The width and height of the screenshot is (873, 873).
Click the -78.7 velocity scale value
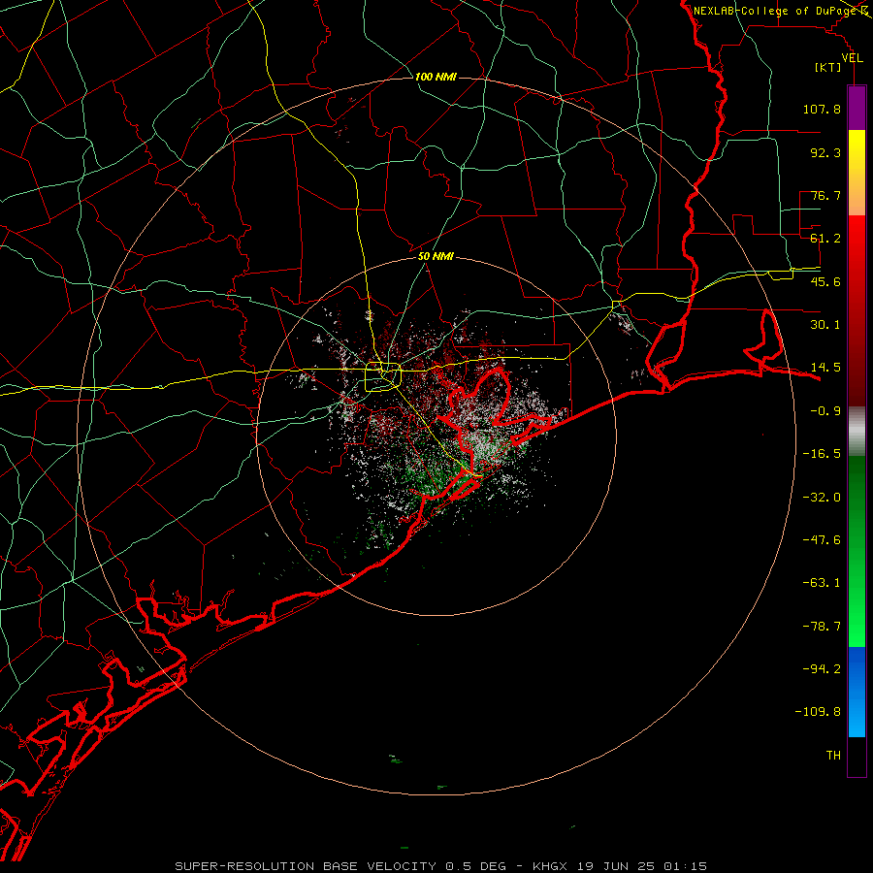click(x=822, y=627)
